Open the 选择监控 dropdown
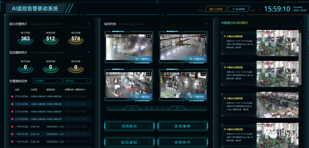Viewport: 309px width, 148px height. pyautogui.click(x=77, y=81)
